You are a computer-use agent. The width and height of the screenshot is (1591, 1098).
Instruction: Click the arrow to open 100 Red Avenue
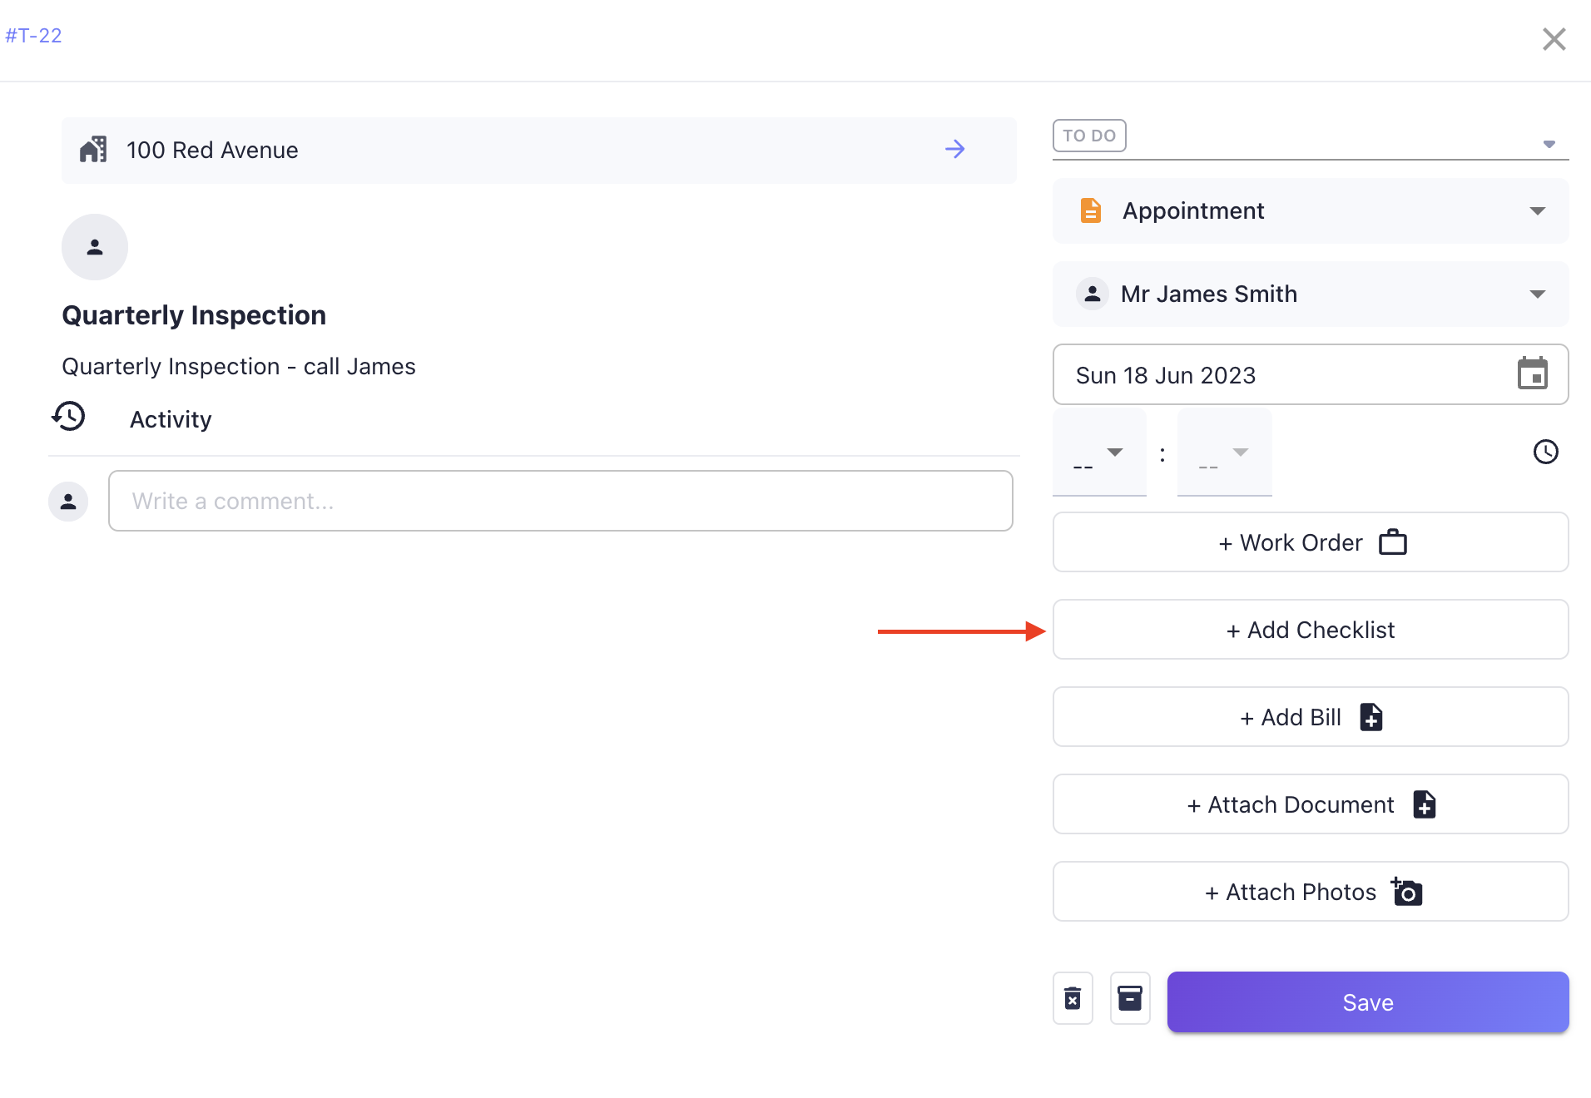[x=954, y=150]
